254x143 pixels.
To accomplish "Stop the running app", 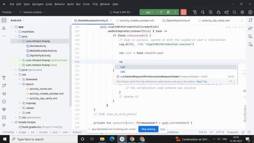I will [x=183, y=12].
